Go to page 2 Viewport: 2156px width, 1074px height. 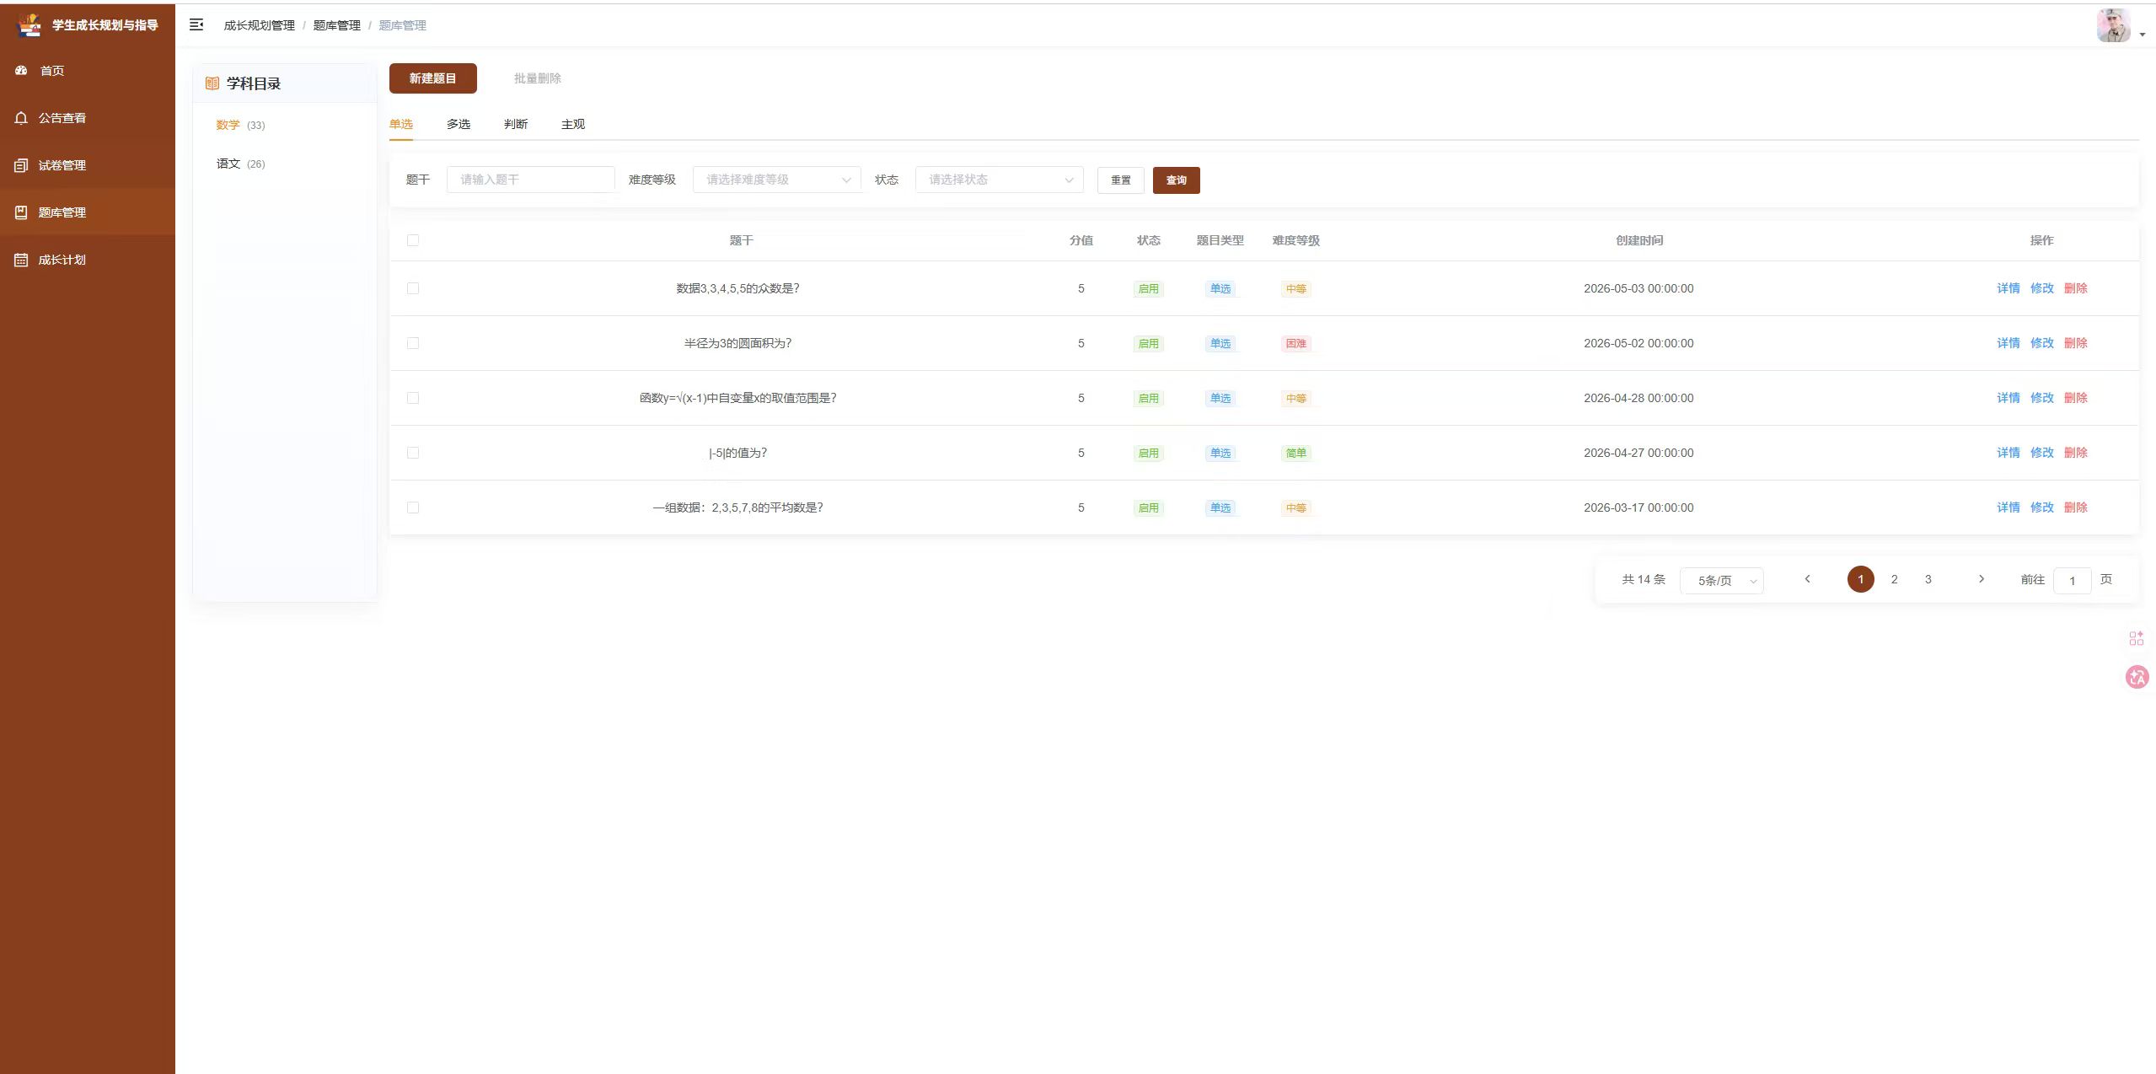click(1895, 579)
